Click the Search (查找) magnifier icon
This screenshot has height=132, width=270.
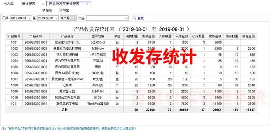[x=134, y=18]
